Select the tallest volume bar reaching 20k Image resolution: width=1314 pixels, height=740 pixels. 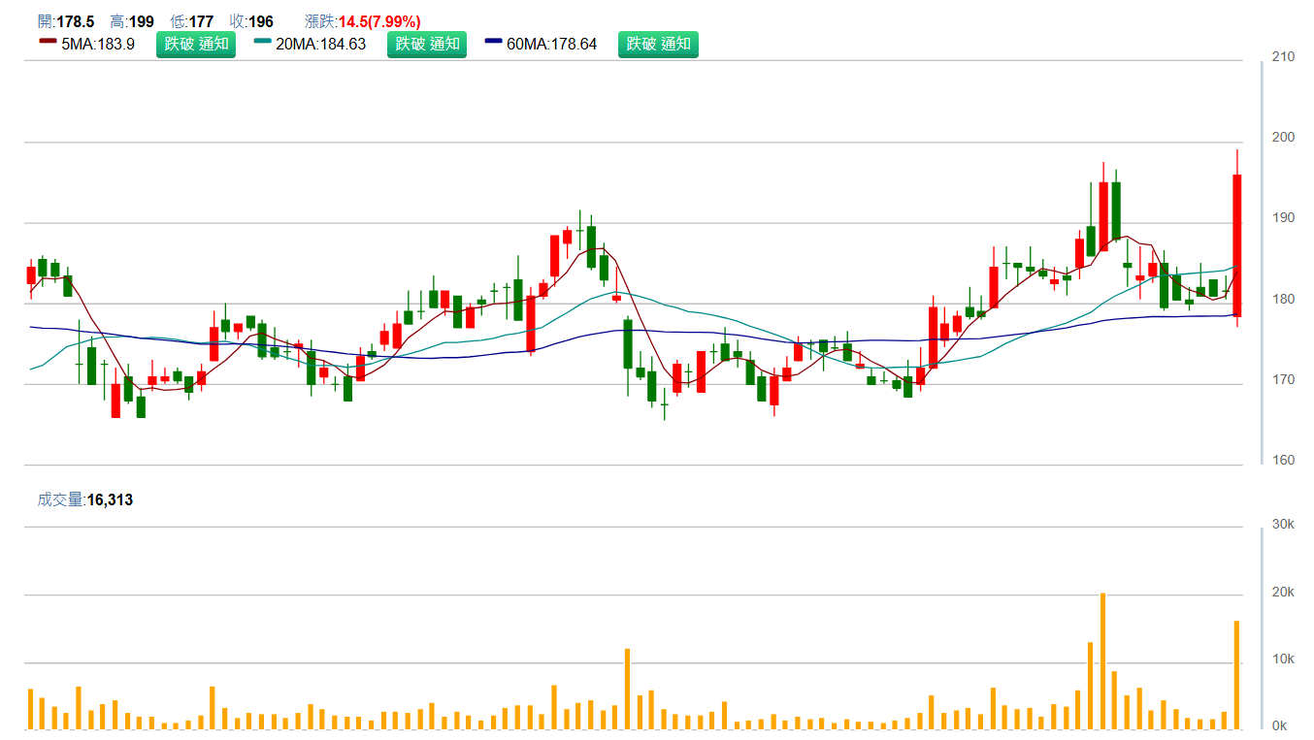tap(1102, 660)
